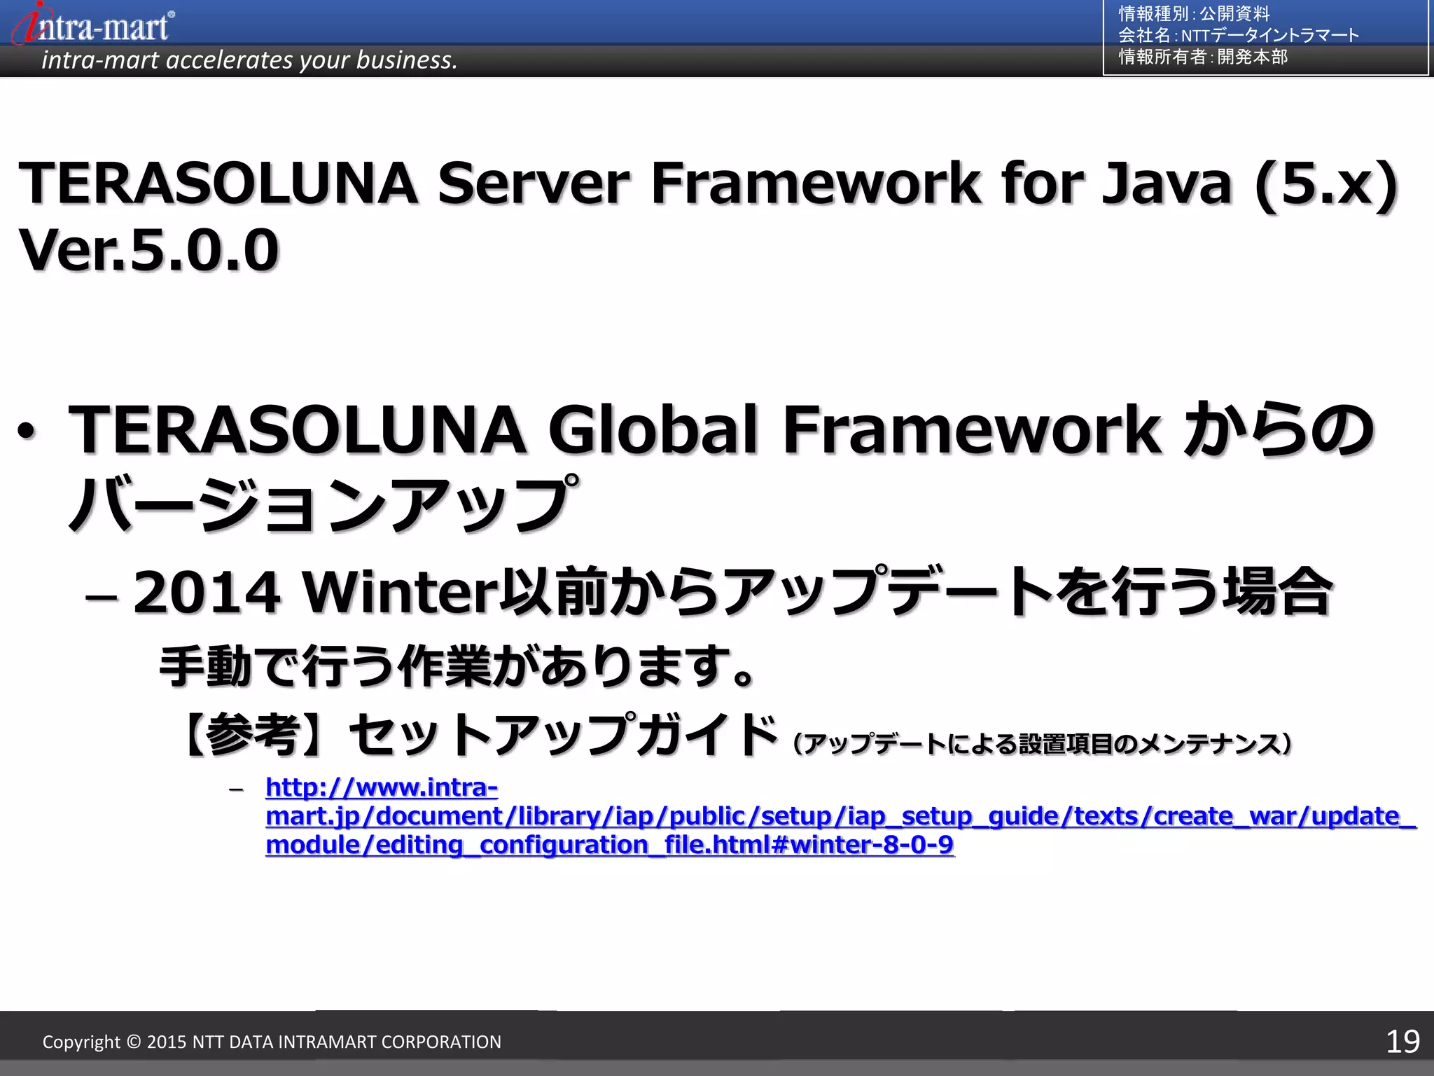Click the 手動で行う作業があります sentence

457,667
